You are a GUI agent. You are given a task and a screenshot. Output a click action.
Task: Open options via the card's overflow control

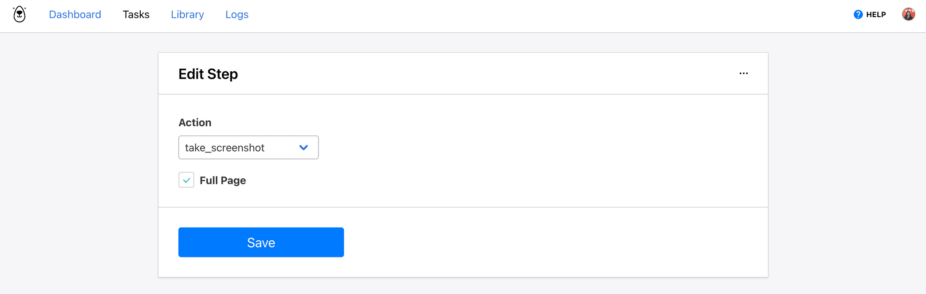pos(744,73)
